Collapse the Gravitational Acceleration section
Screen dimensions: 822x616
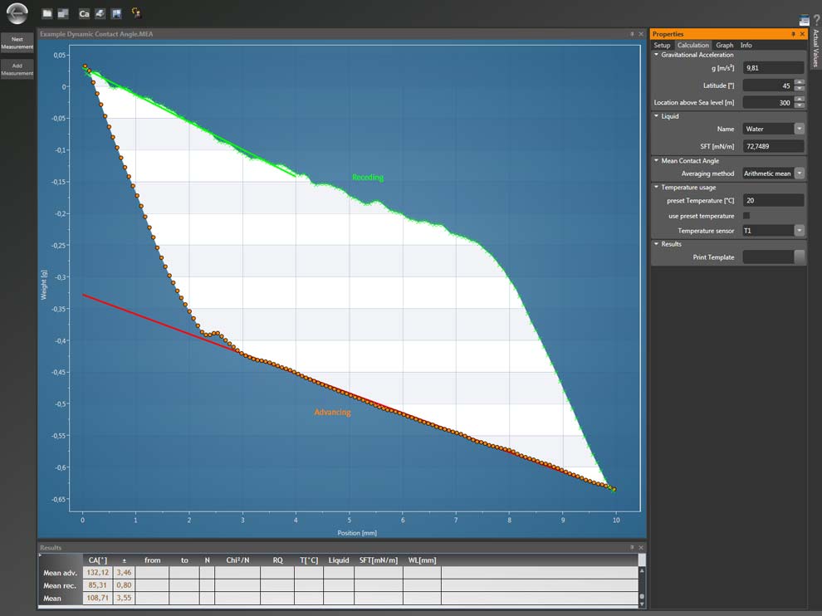[656, 55]
